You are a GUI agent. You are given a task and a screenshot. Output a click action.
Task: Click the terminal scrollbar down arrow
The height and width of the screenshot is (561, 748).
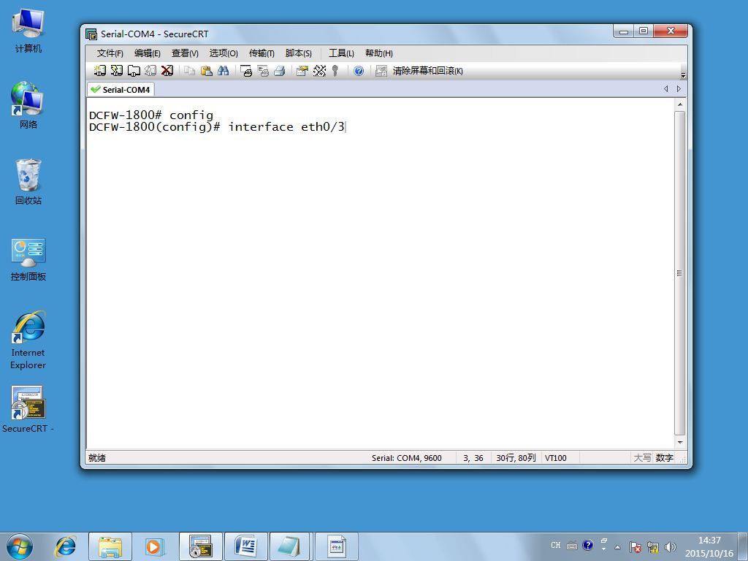(x=680, y=442)
